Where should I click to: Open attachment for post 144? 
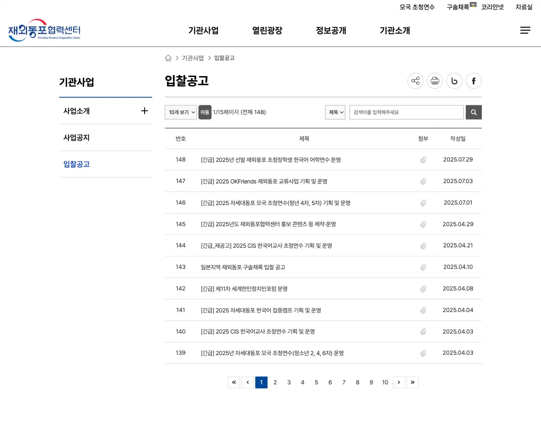[x=423, y=246]
